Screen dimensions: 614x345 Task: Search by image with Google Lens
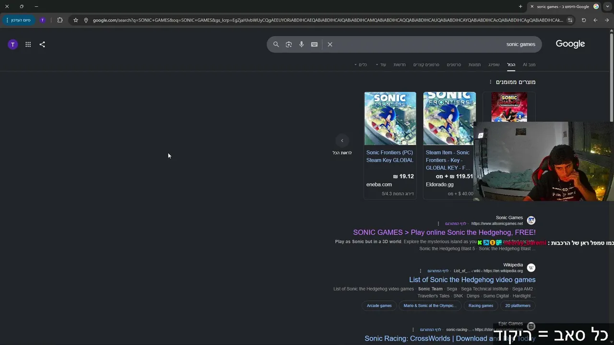pyautogui.click(x=289, y=44)
